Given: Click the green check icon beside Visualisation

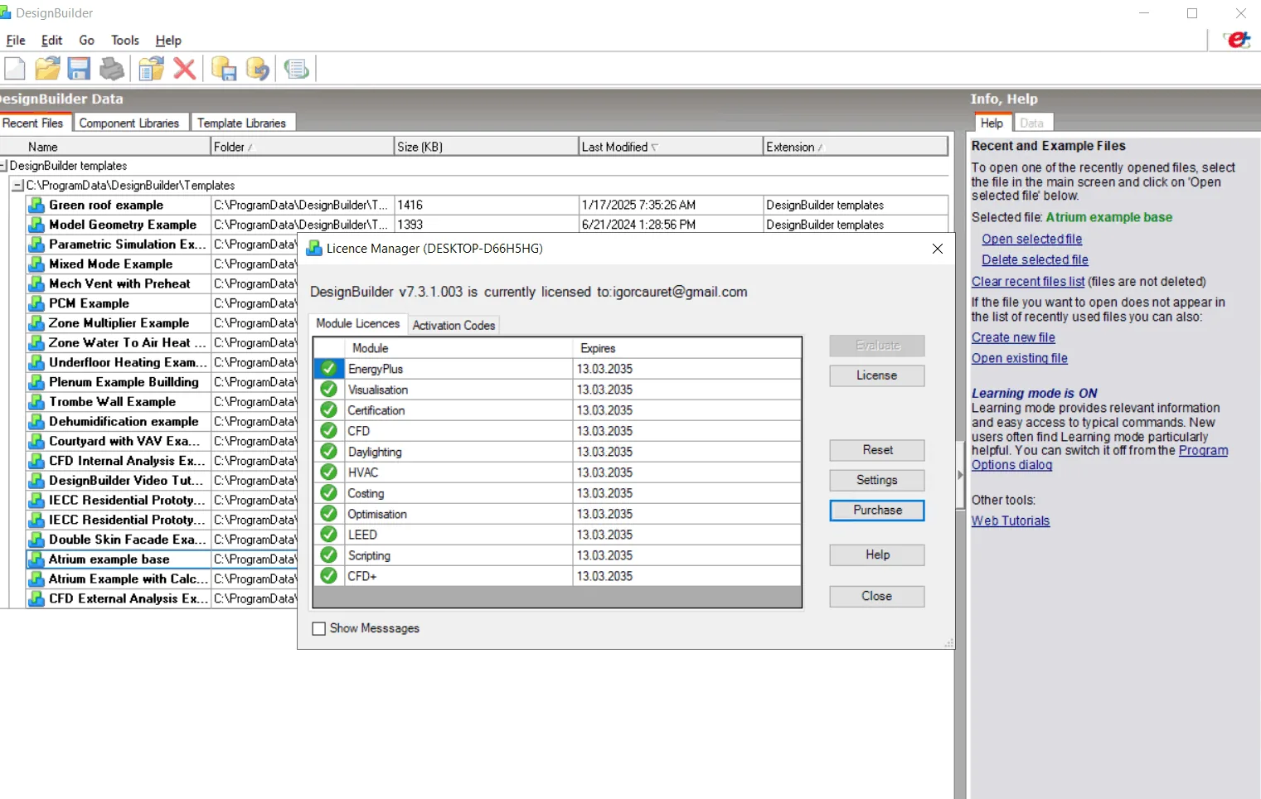Looking at the screenshot, I should tap(329, 390).
